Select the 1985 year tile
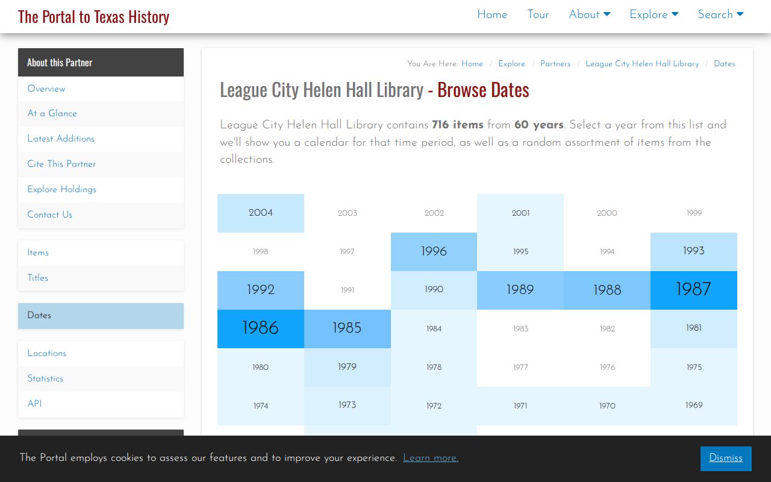This screenshot has width=771, height=482. (348, 329)
